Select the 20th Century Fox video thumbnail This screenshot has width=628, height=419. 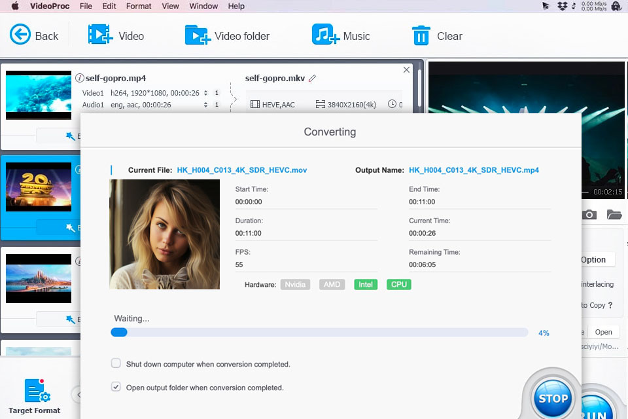(39, 187)
